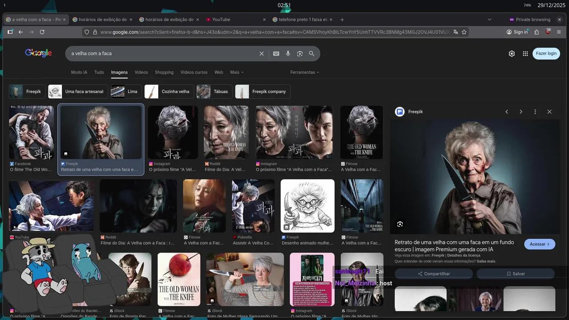Viewport: 569px width, 320px height.
Task: Click the Firefox account Sign in button
Action: click(517, 32)
